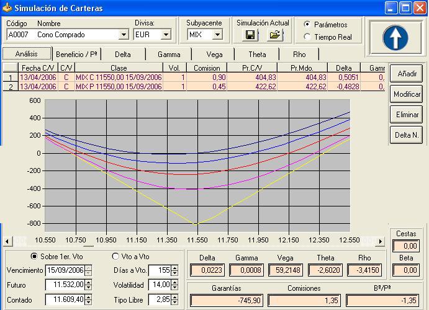The height and width of the screenshot is (310, 429).
Task: Click the Añadir button
Action: click(x=406, y=74)
